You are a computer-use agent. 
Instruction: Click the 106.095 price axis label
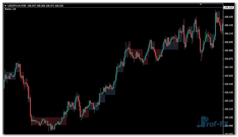click(x=229, y=42)
